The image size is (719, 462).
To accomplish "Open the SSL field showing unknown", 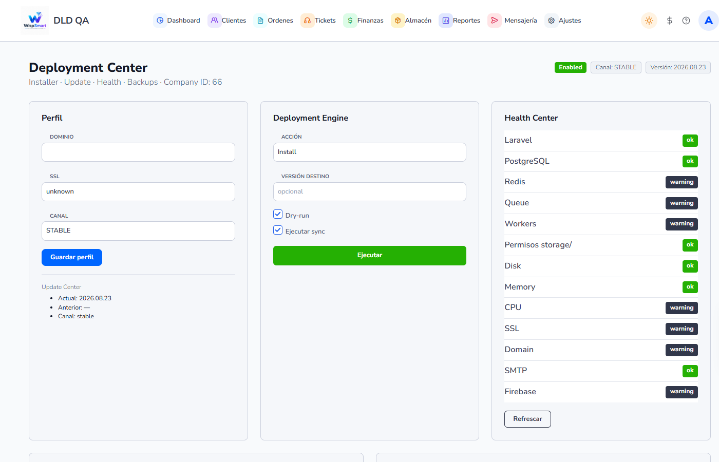I will pos(138,191).
